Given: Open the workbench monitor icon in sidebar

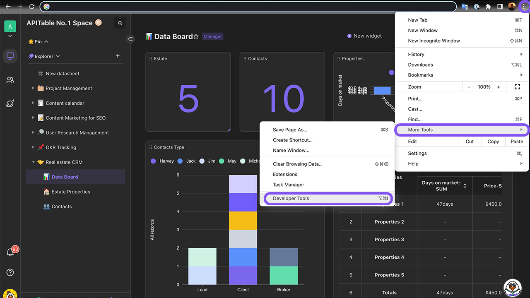Looking at the screenshot, I should coord(10,56).
